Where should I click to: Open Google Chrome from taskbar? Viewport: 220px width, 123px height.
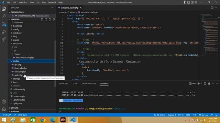pyautogui.click(x=43, y=120)
